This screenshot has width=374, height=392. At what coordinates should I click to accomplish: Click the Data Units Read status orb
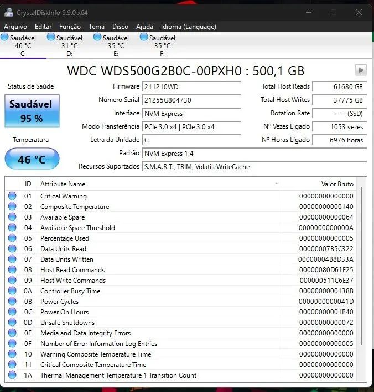(x=12, y=248)
